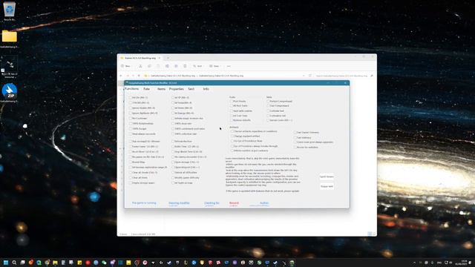Click the Spirit Stones button
Image resolution: width=475 pixels, height=267 pixels.
tap(327, 177)
